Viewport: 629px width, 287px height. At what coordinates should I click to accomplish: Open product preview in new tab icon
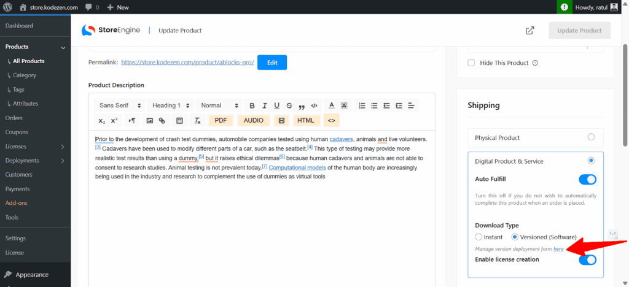pos(529,31)
